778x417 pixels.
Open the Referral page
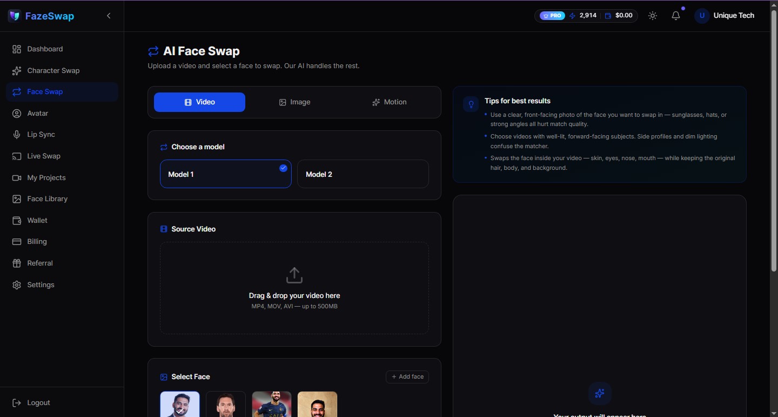point(62,263)
